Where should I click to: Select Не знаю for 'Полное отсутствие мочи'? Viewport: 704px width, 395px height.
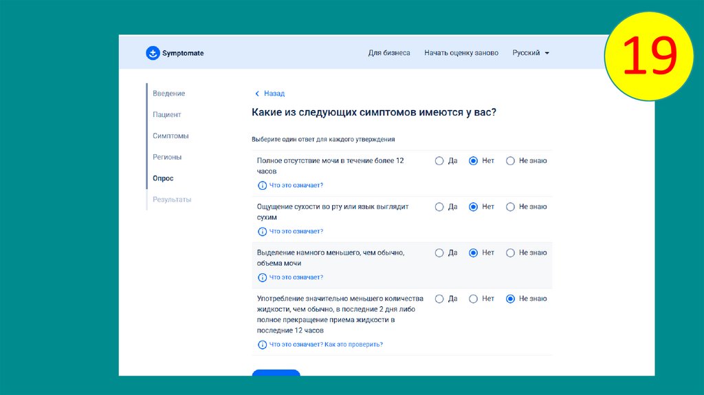click(511, 161)
